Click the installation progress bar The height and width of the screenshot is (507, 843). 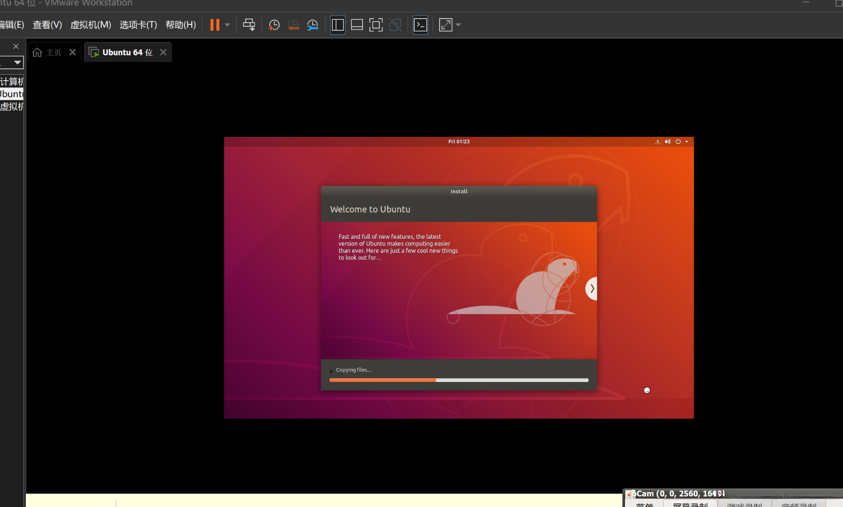pyautogui.click(x=459, y=380)
